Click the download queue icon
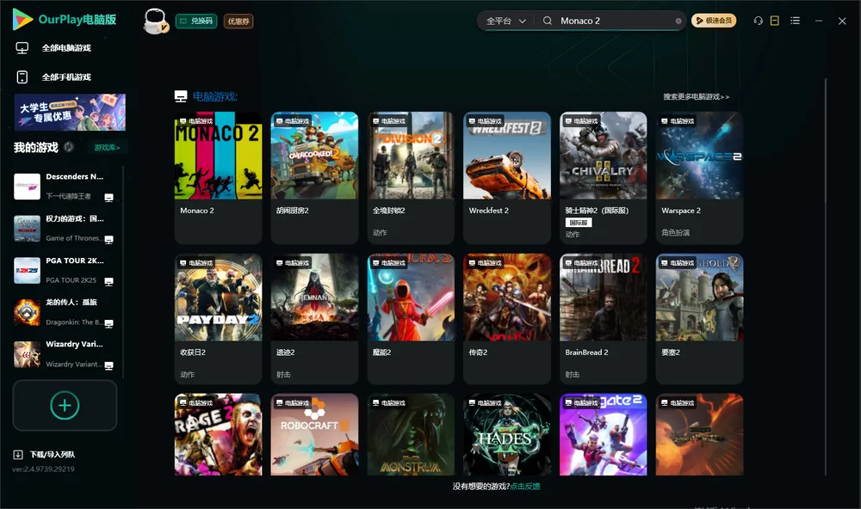Viewport: 861px width, 509px height. pos(18,455)
